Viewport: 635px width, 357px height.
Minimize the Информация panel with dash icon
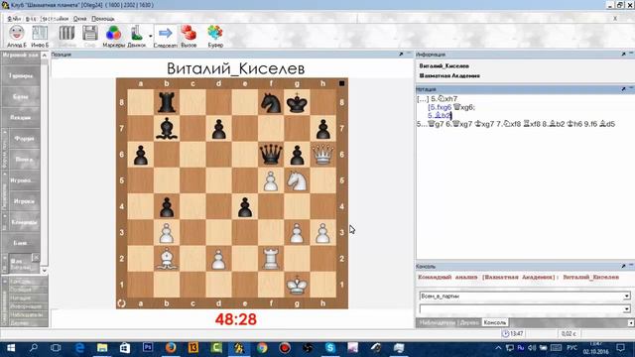point(631,54)
